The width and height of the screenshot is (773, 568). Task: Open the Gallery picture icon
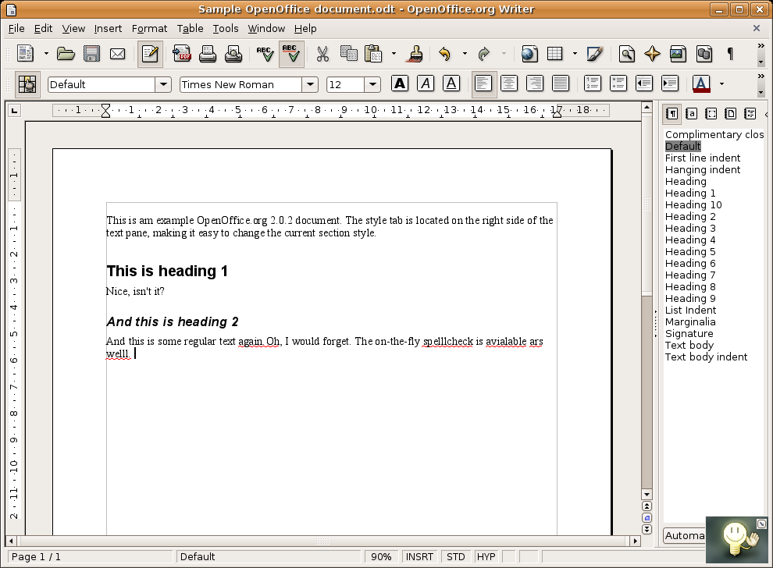point(678,54)
